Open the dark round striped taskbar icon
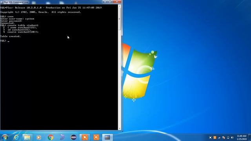This screenshot has height=141, width=251. 73,137
